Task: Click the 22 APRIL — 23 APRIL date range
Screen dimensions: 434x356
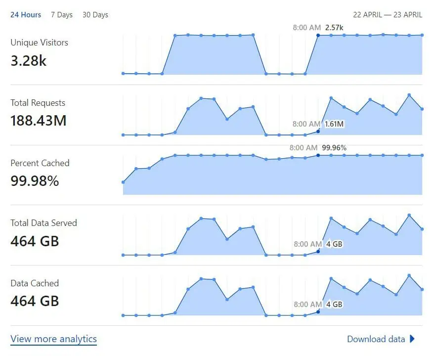Action: tap(388, 15)
